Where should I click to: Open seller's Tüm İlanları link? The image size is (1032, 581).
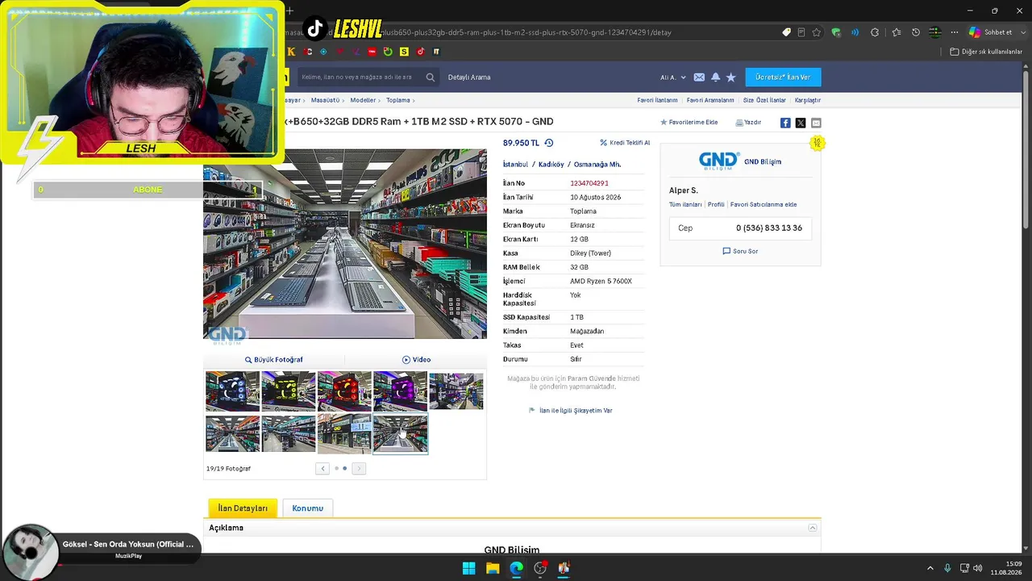[x=685, y=205]
